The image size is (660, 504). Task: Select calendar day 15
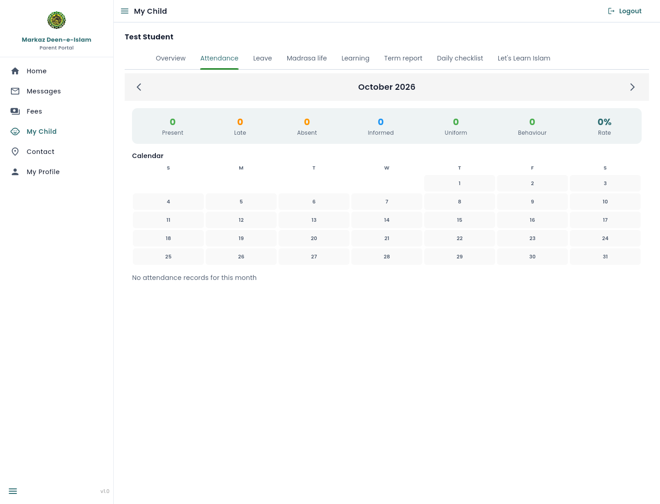(x=460, y=220)
